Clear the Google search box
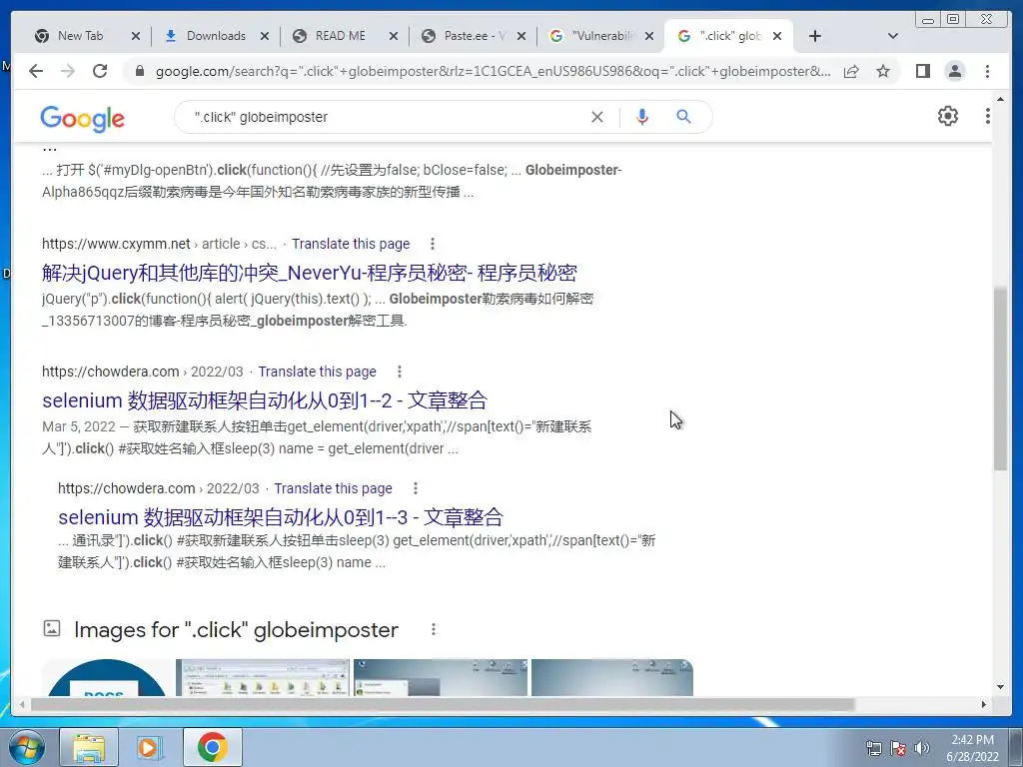The height and width of the screenshot is (767, 1023). tap(597, 117)
